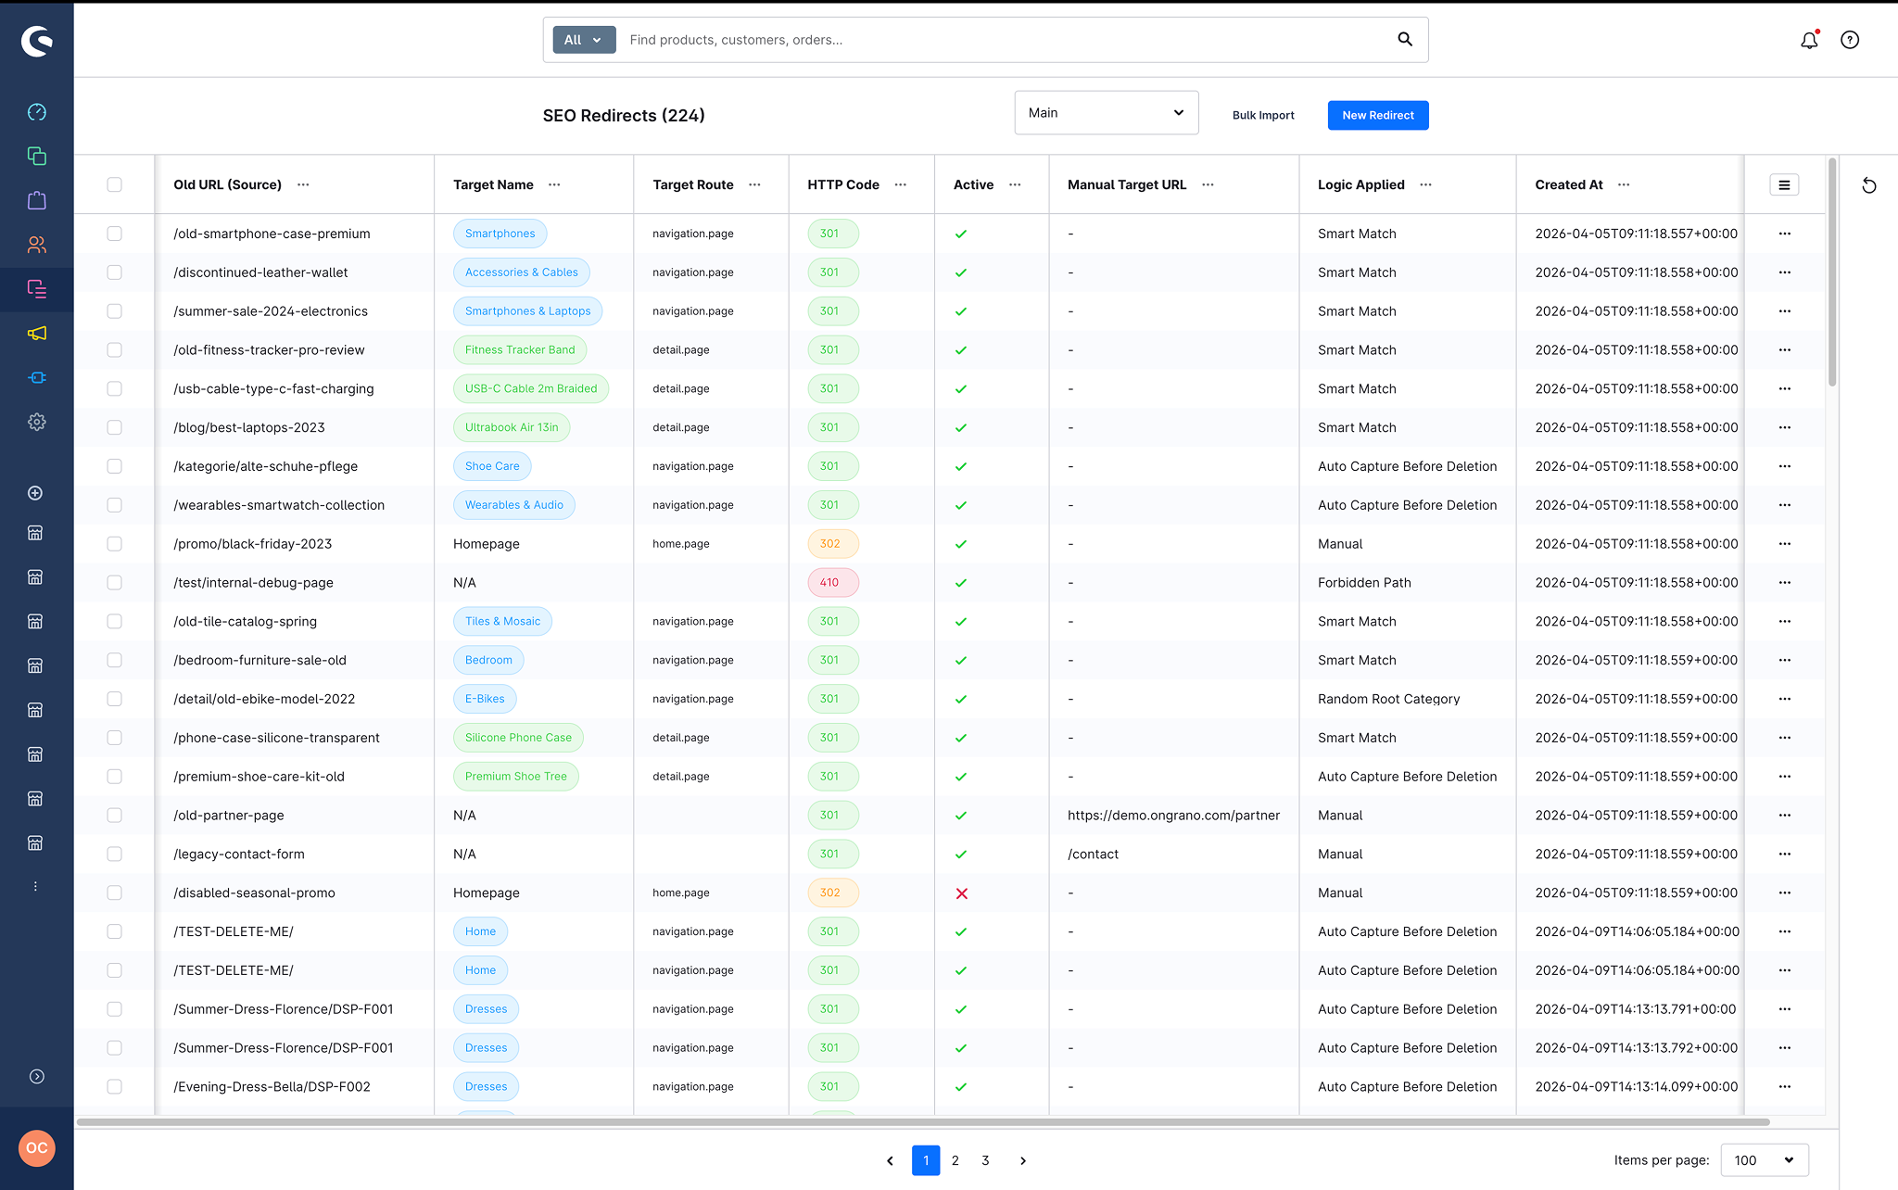Click the New Redirect button
The width and height of the screenshot is (1898, 1190).
1378,115
